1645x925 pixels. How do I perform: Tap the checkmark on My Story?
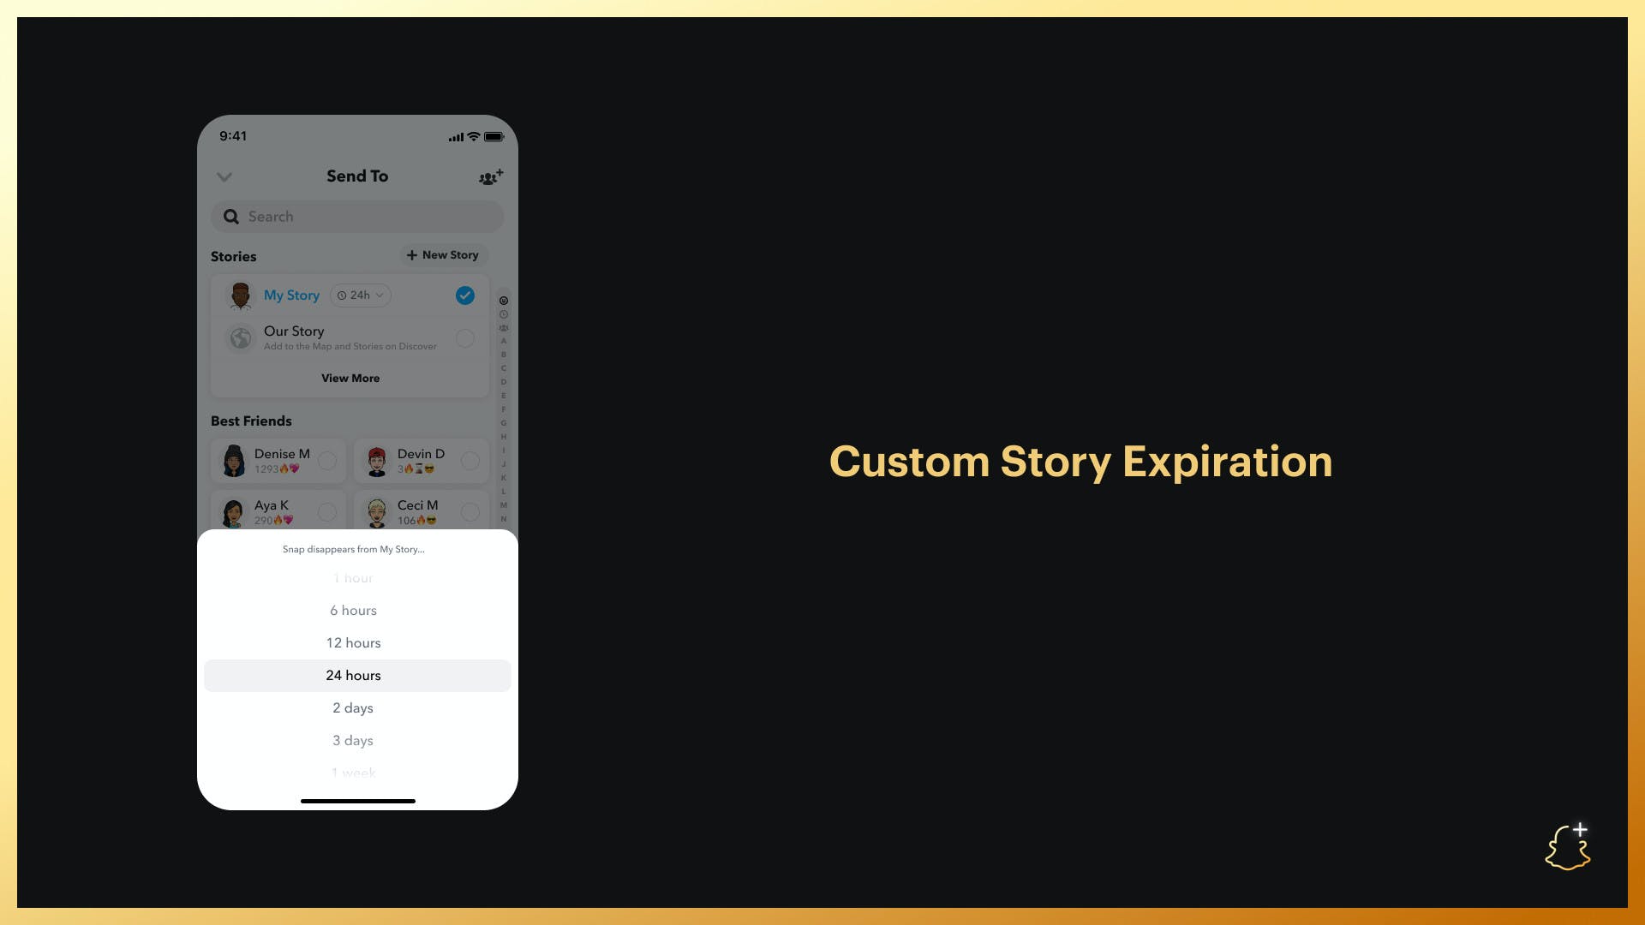(x=464, y=295)
